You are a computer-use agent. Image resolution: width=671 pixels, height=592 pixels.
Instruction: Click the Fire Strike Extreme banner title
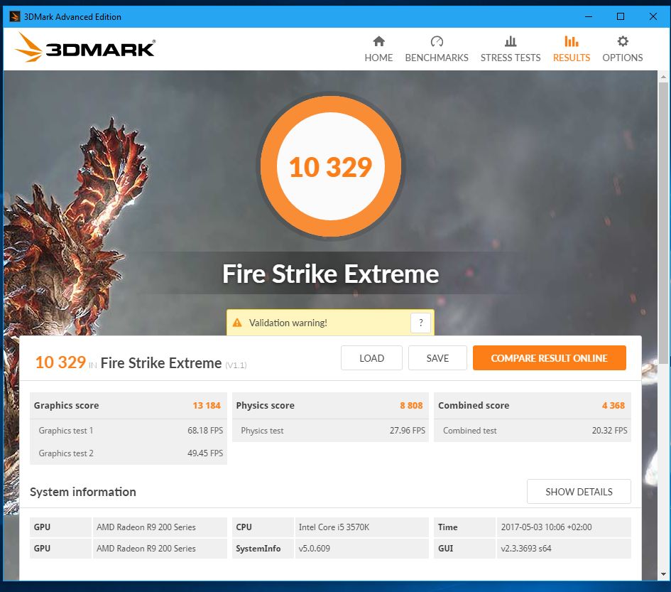[x=330, y=274]
